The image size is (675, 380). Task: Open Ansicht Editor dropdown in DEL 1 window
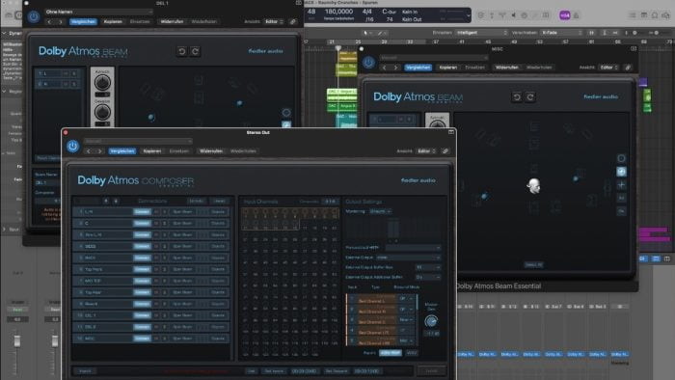[x=274, y=21]
